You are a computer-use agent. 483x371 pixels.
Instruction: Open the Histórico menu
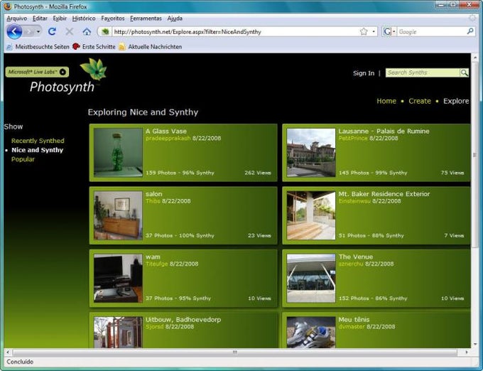(x=84, y=18)
